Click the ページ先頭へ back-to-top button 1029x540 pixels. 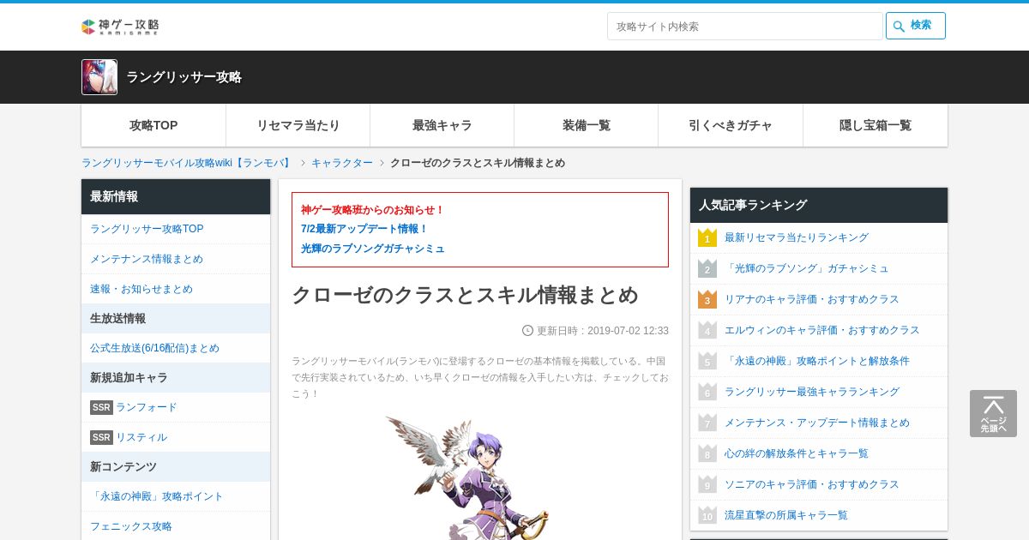[993, 414]
